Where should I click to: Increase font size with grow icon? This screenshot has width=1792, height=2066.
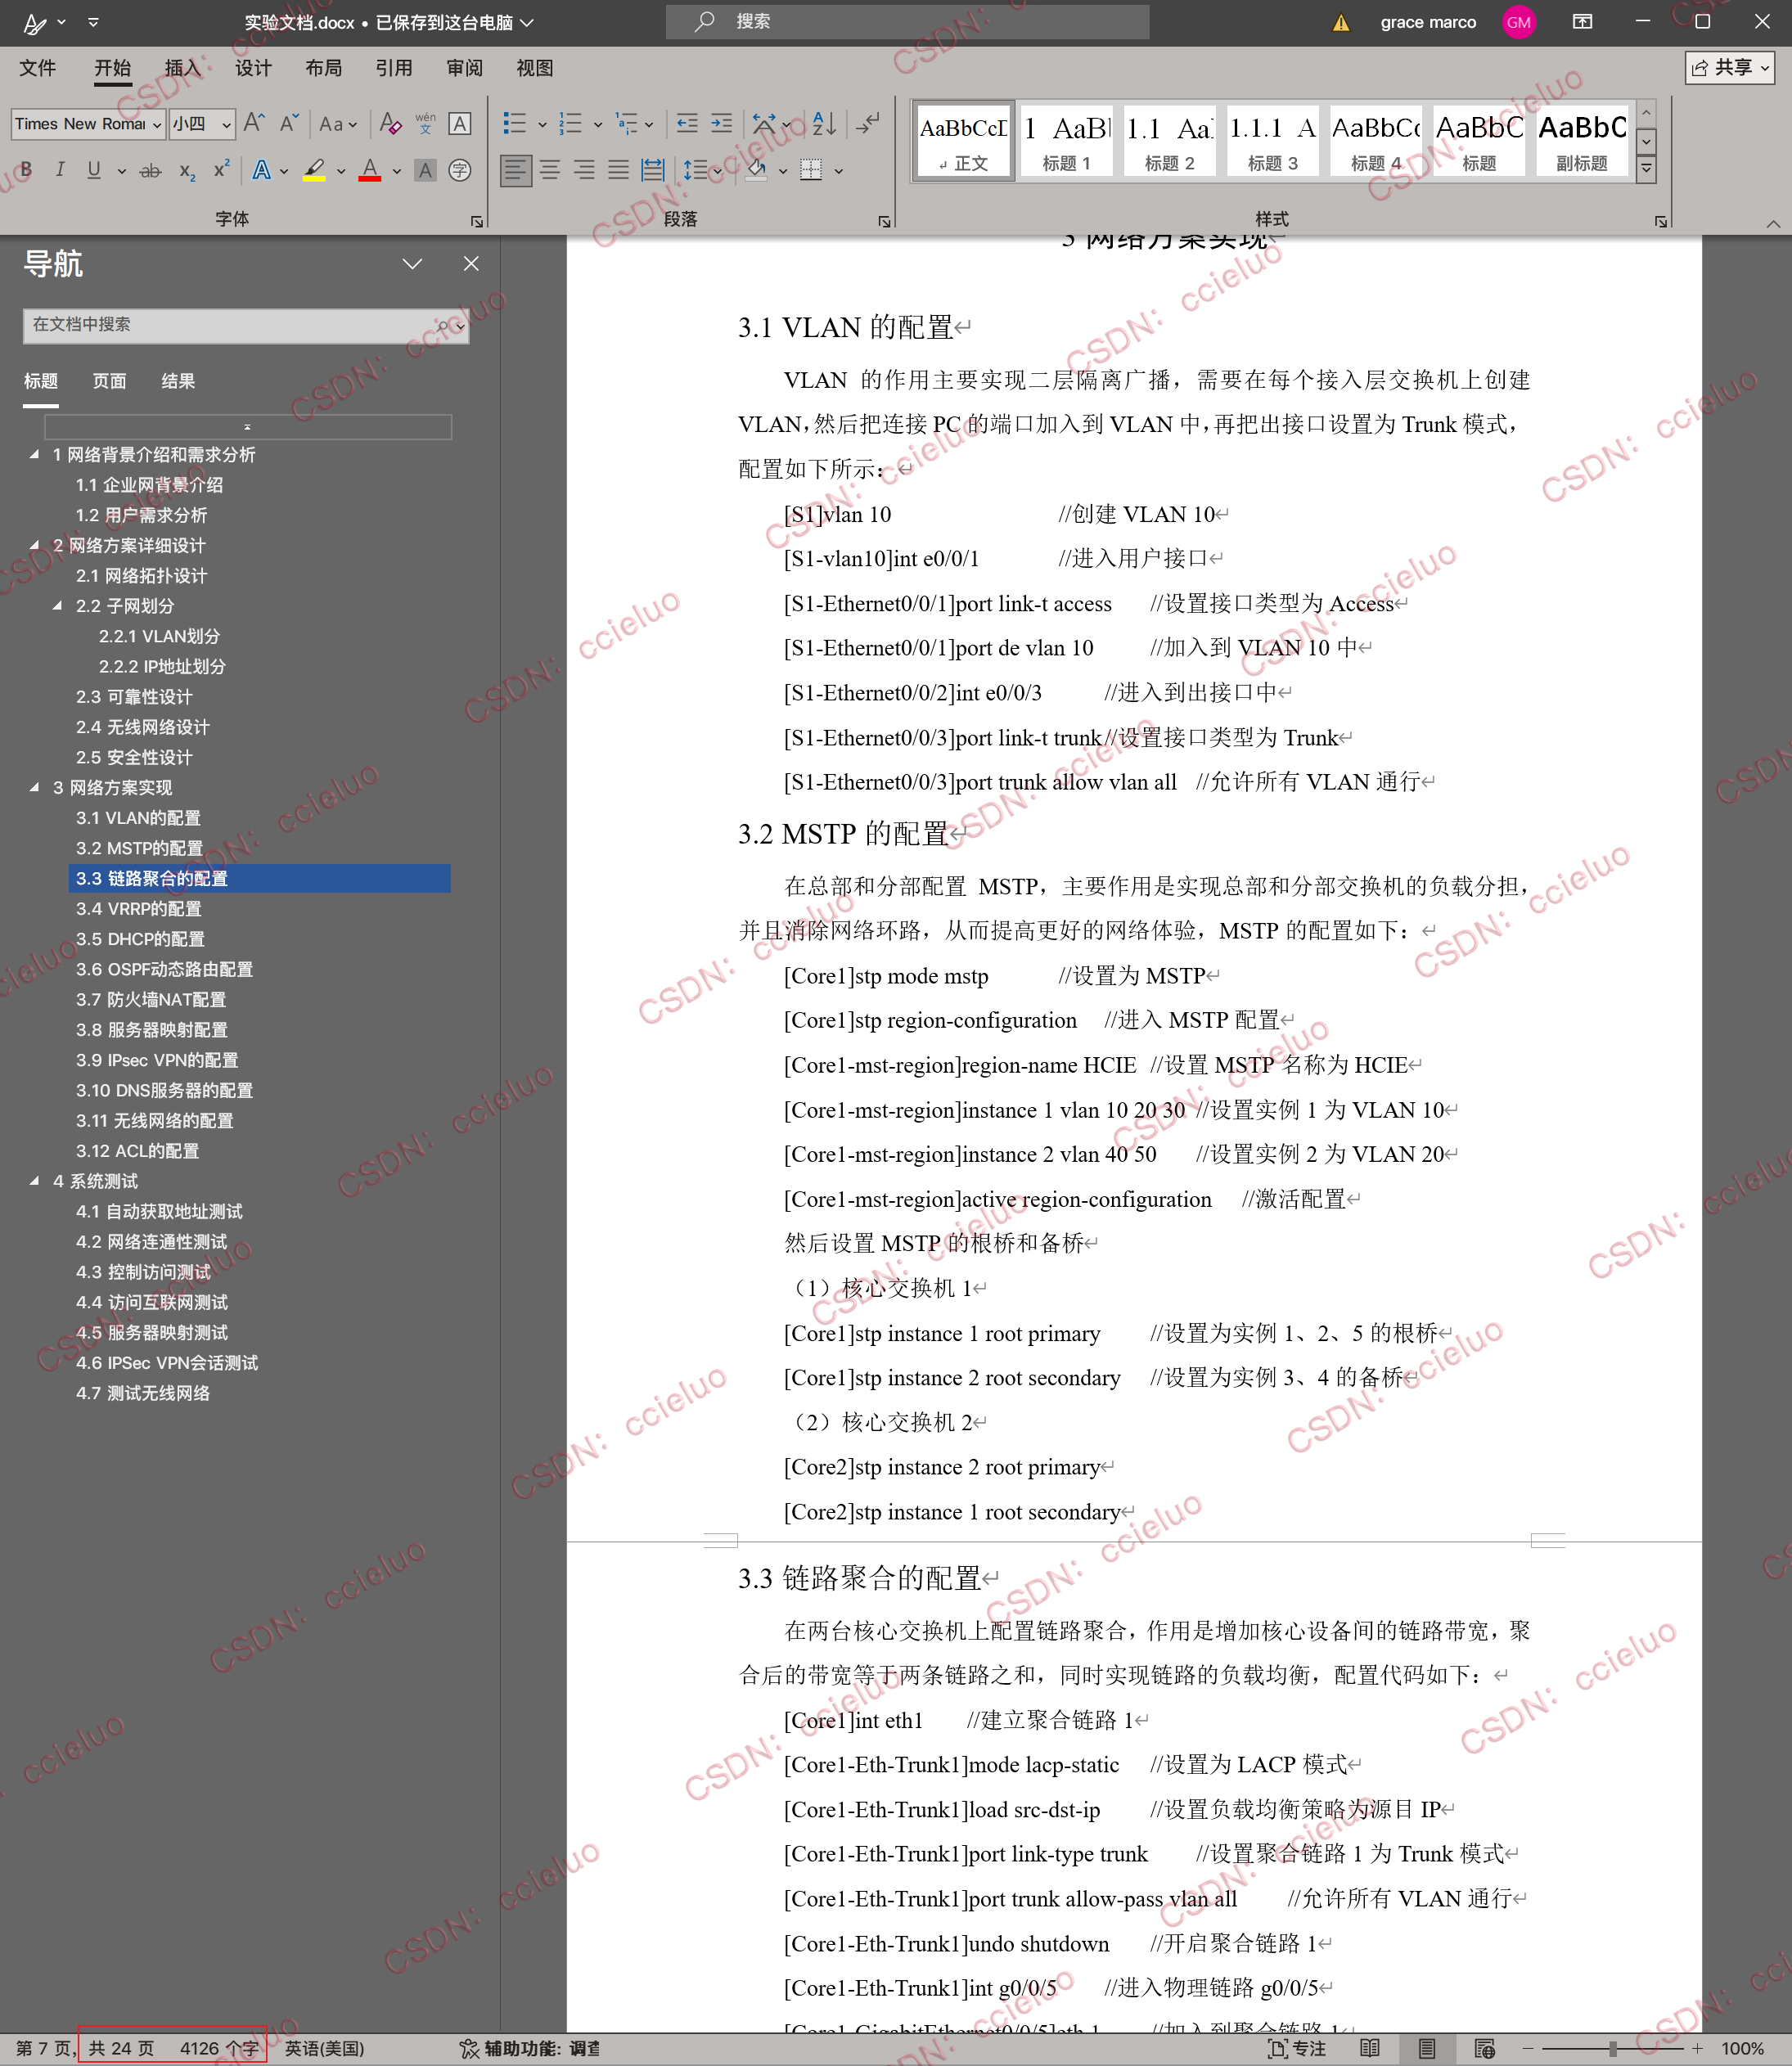click(254, 124)
